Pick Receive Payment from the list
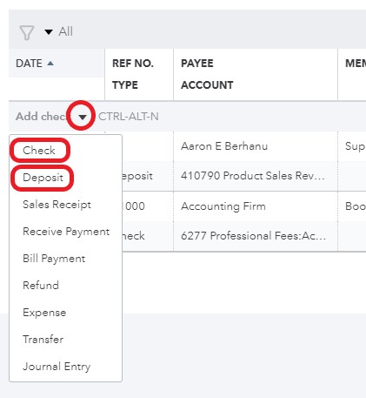366x398 pixels. (x=66, y=232)
